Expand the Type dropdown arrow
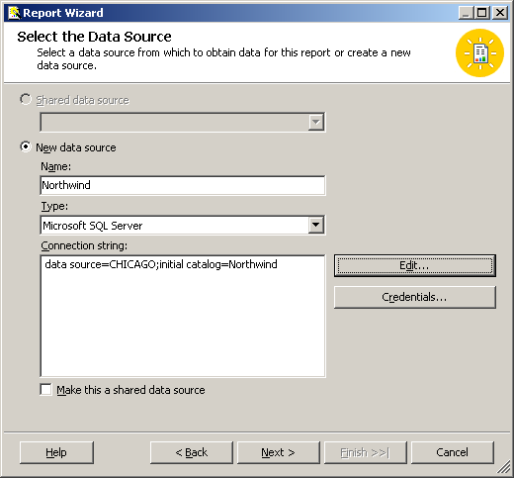Viewport: 514px width, 478px height. point(316,225)
